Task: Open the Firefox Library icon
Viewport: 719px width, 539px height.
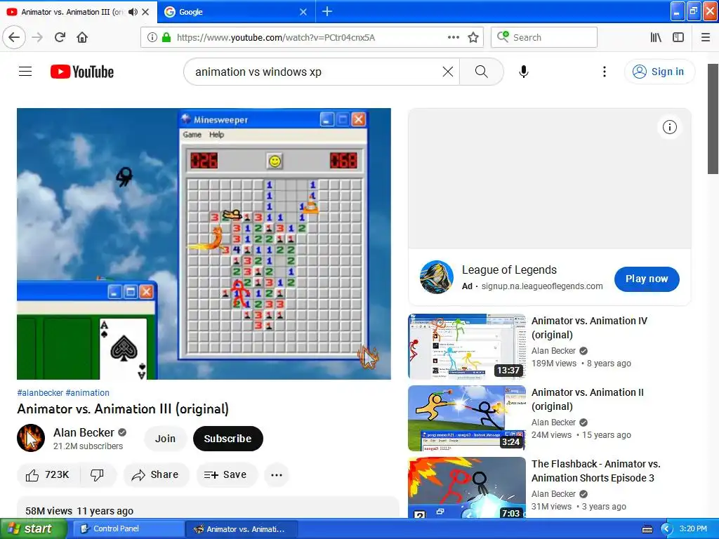Action: pyautogui.click(x=656, y=37)
